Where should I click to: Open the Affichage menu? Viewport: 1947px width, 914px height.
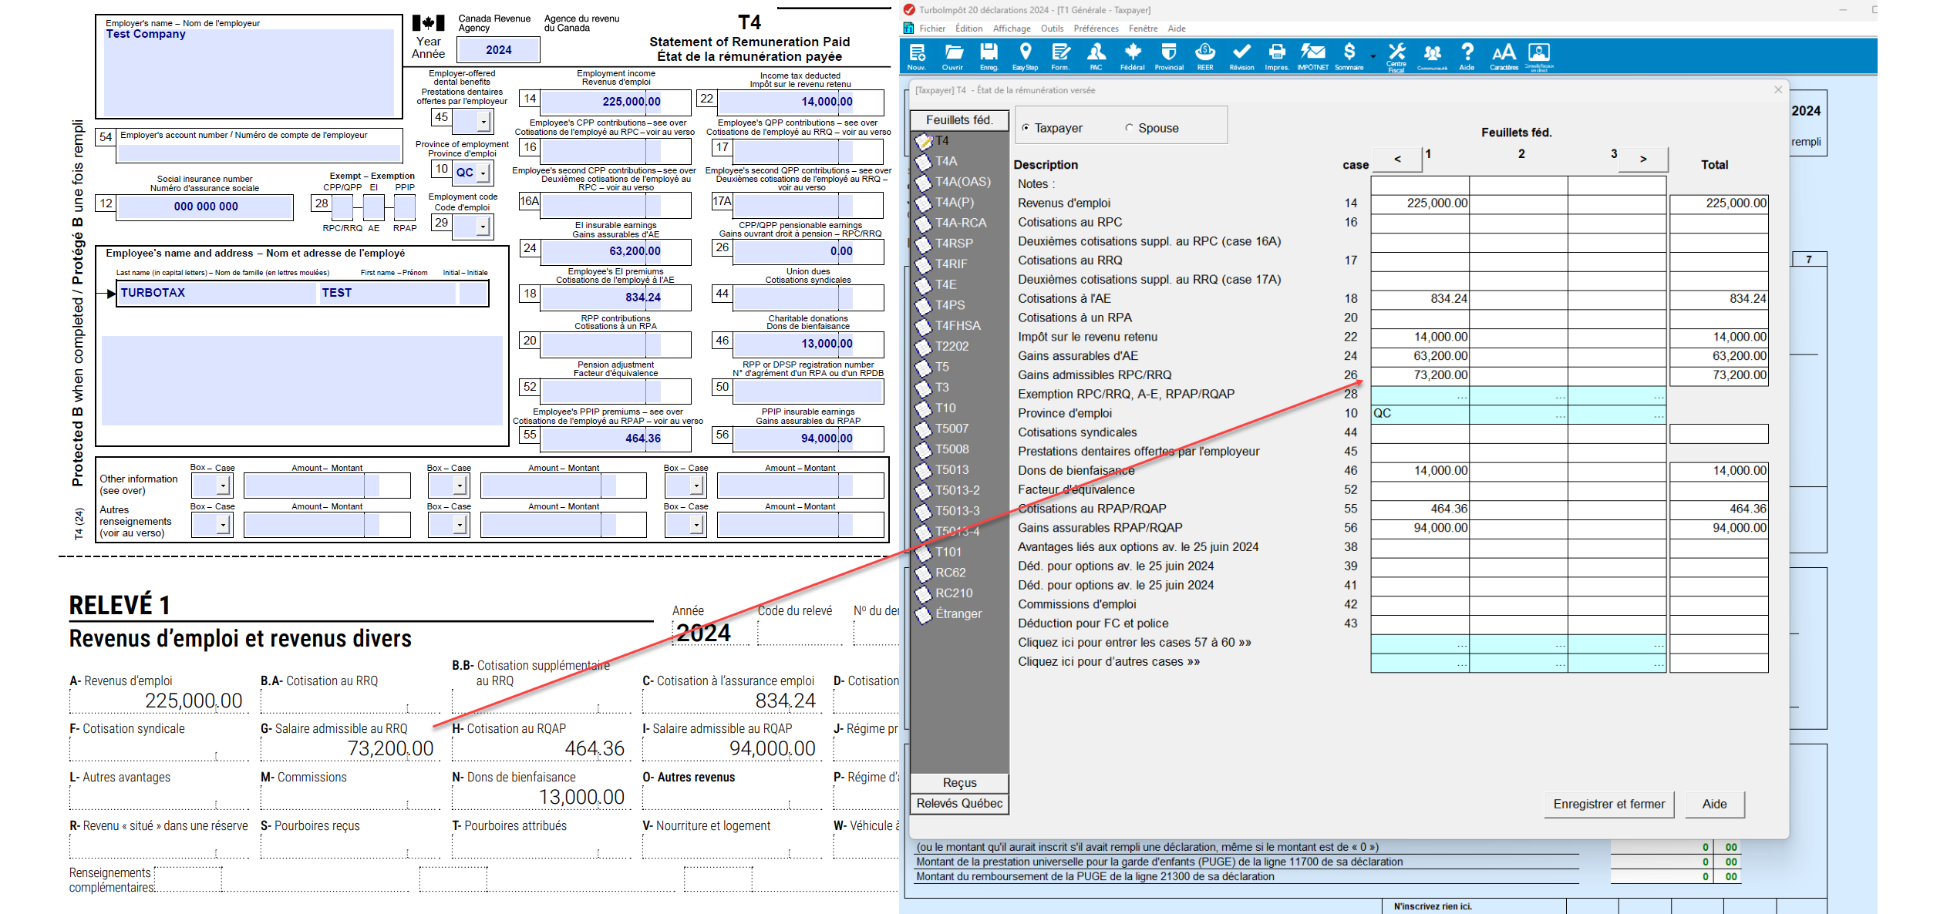click(1012, 29)
